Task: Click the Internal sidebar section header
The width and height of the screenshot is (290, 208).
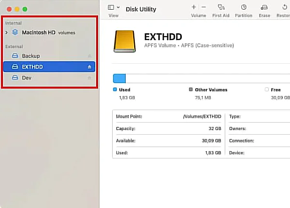Action: coord(14,23)
